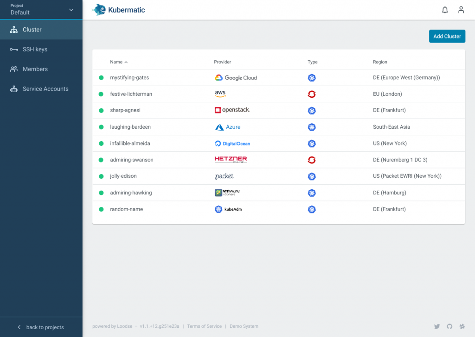Click the Kubernetes type icon for sharp-agnesi
Image resolution: width=475 pixels, height=337 pixels.
312,111
